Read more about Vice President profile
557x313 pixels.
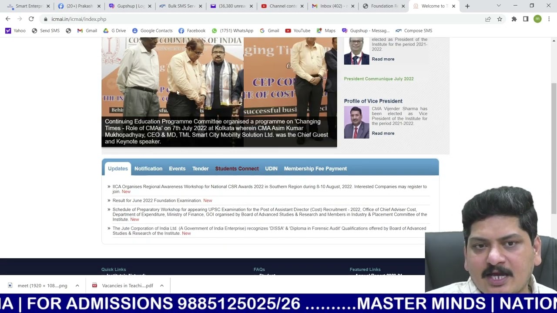tap(383, 133)
